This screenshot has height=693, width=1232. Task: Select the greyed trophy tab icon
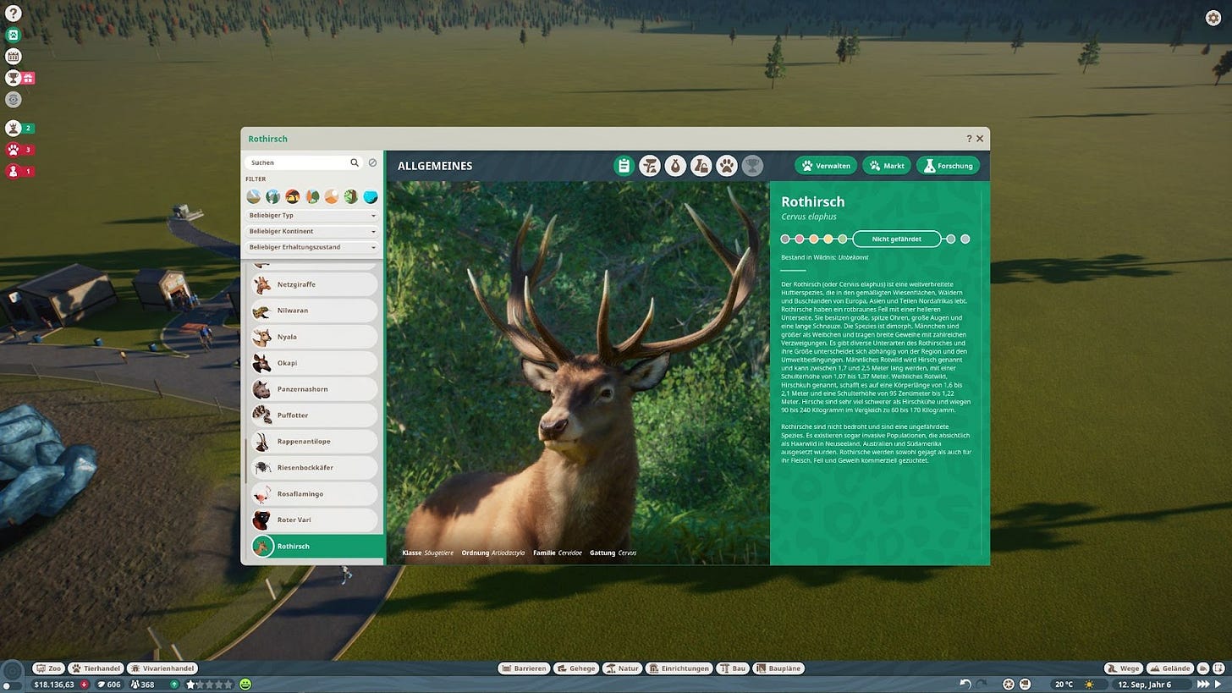click(x=752, y=166)
